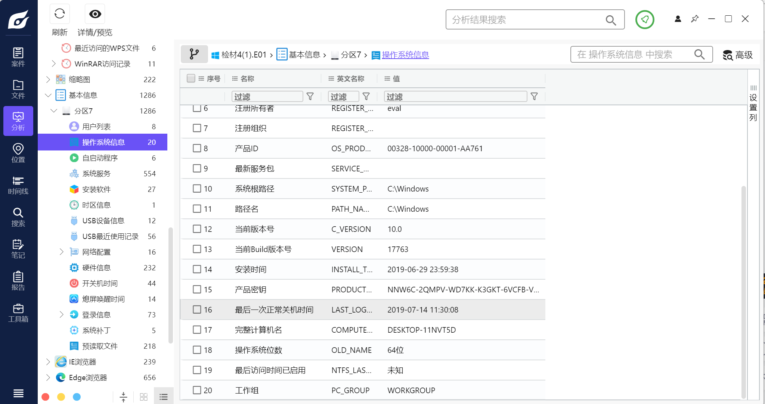765x404 pixels.
Task: Open the user account icon
Action: 678,19
